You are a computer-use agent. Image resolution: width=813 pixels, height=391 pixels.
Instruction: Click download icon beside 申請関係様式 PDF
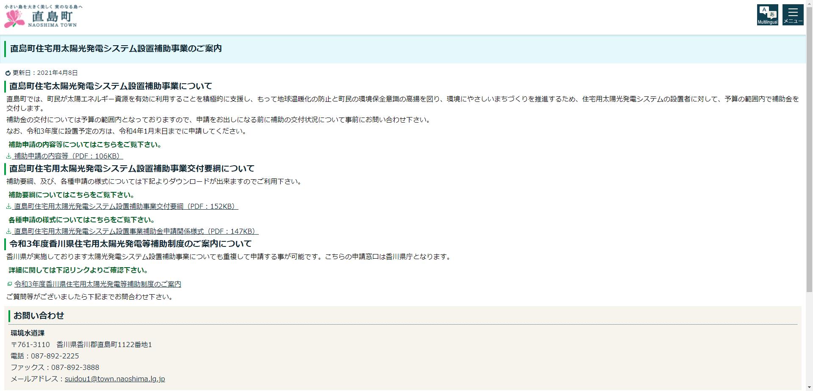click(x=8, y=231)
